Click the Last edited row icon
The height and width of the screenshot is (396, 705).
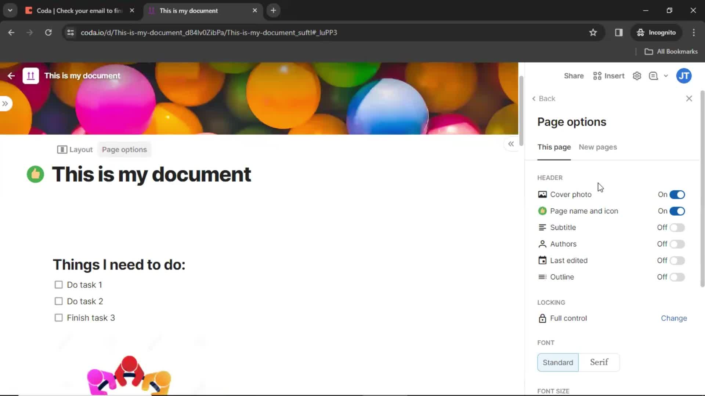click(x=542, y=260)
